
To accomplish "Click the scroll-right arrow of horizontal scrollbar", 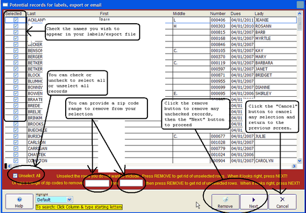I will pos(294,166).
